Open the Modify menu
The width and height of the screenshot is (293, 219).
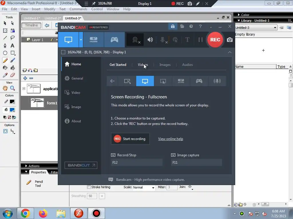tap(50, 9)
